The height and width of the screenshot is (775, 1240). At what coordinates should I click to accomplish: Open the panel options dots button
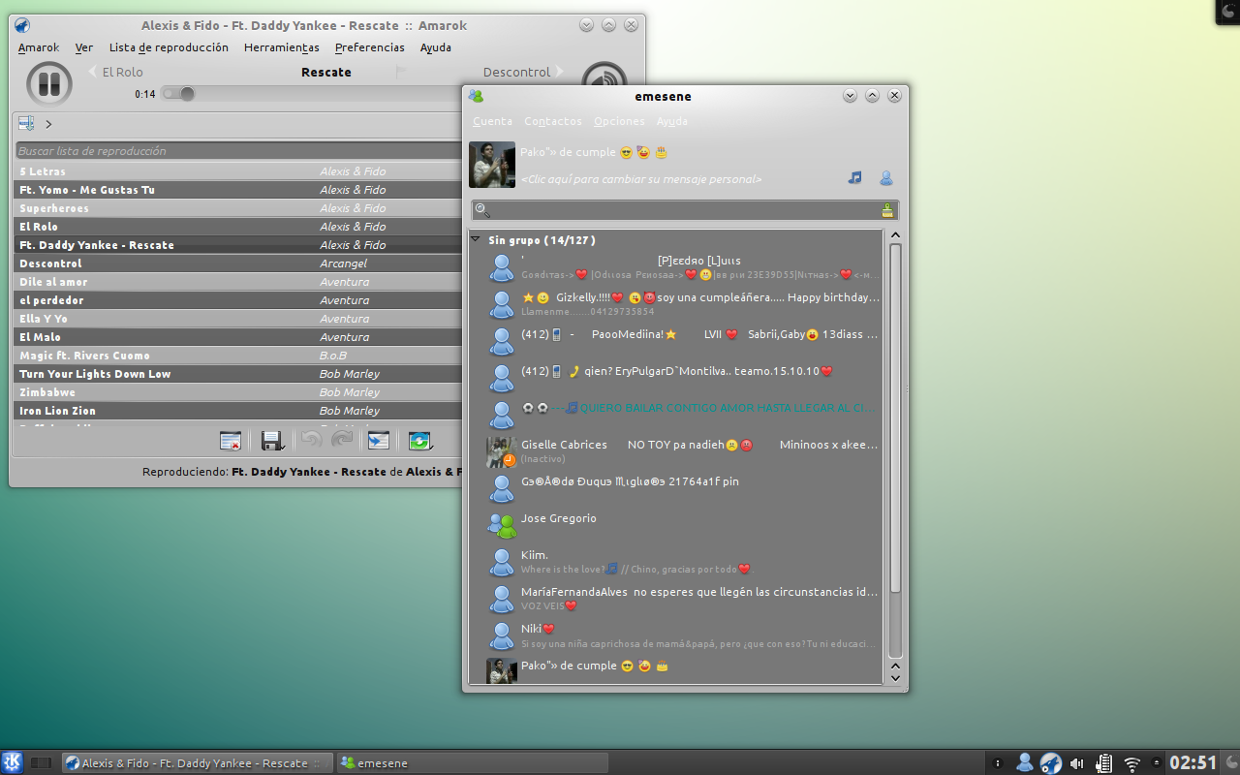click(x=997, y=762)
